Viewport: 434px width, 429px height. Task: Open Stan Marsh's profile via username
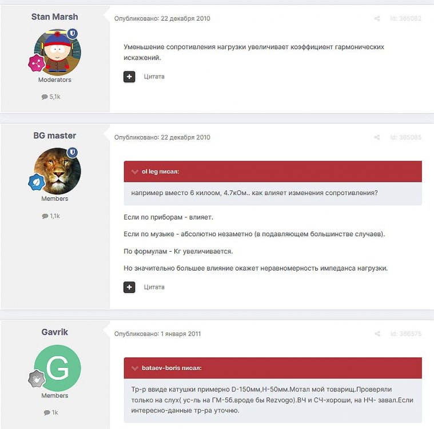pos(54,17)
